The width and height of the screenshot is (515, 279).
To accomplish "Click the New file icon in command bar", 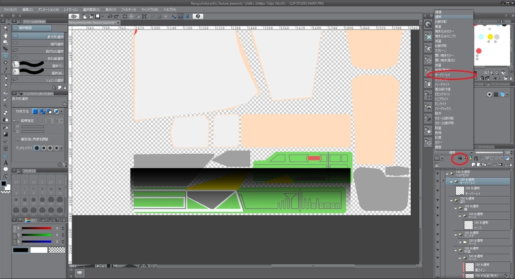I will pyautogui.click(x=85, y=16).
